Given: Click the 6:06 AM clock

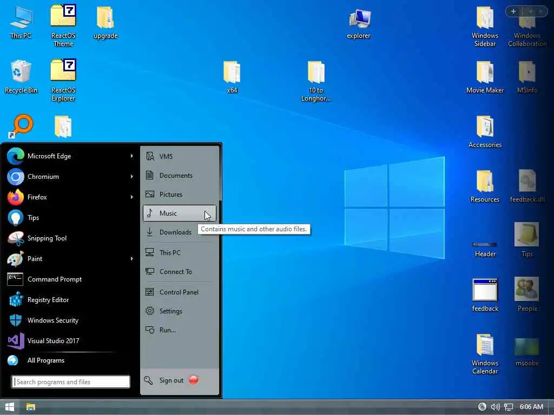Looking at the screenshot, I should click(531, 407).
